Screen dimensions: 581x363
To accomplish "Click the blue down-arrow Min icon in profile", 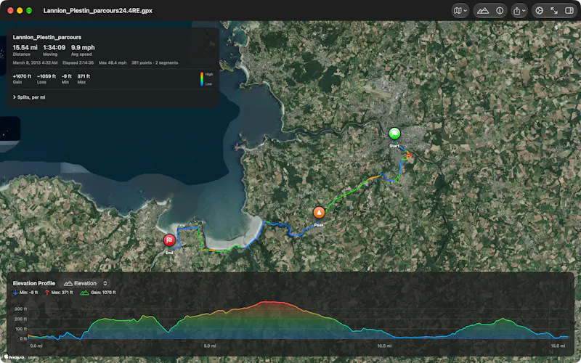I will [x=15, y=293].
